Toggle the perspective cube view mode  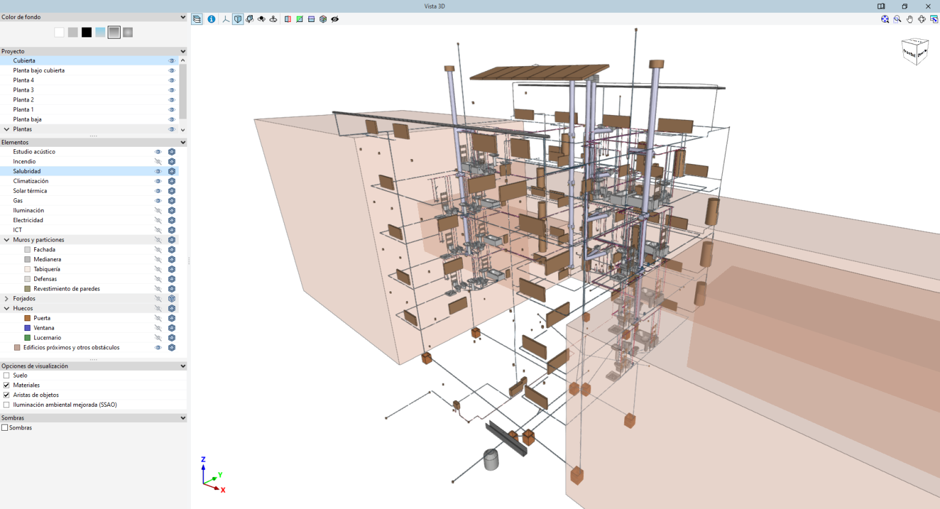coord(237,19)
